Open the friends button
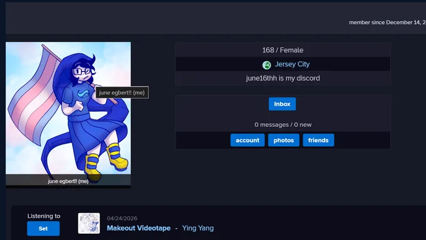Image resolution: width=426 pixels, height=240 pixels. click(318, 140)
